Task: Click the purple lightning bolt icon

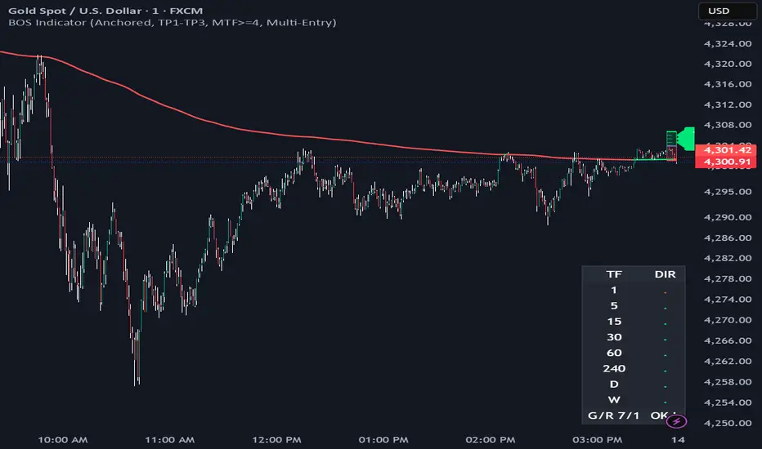Action: click(677, 421)
